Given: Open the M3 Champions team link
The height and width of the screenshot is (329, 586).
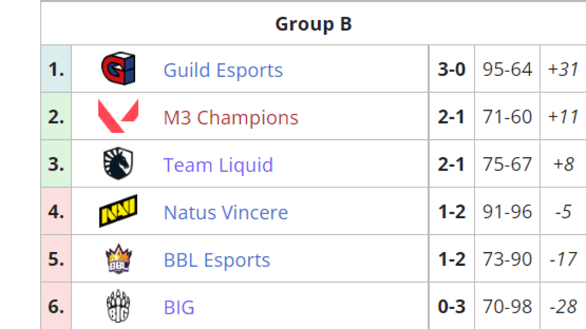Looking at the screenshot, I should 231,117.
